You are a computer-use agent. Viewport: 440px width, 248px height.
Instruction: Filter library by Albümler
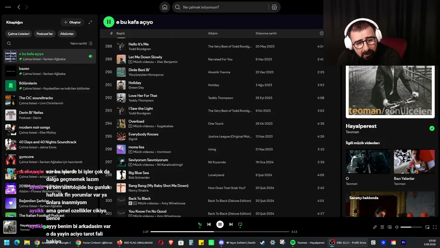click(67, 34)
